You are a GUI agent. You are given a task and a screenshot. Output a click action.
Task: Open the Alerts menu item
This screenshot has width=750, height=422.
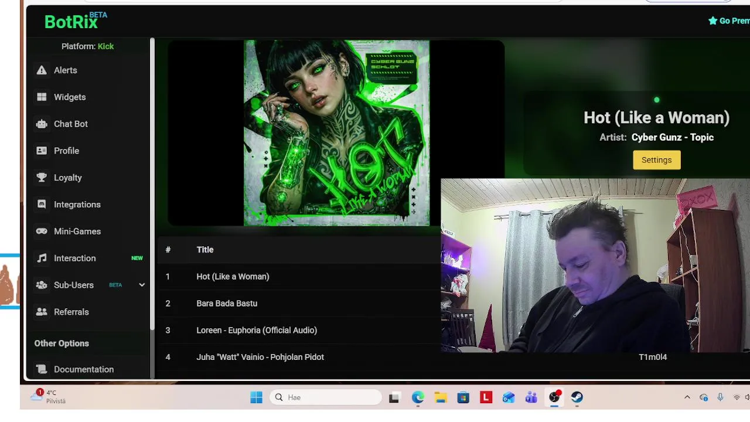pos(66,70)
